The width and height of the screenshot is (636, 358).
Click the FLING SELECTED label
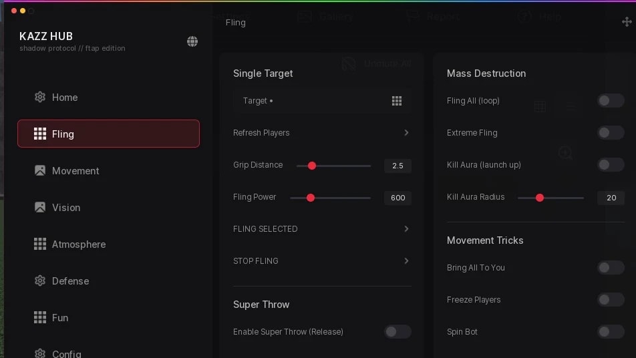coord(265,228)
